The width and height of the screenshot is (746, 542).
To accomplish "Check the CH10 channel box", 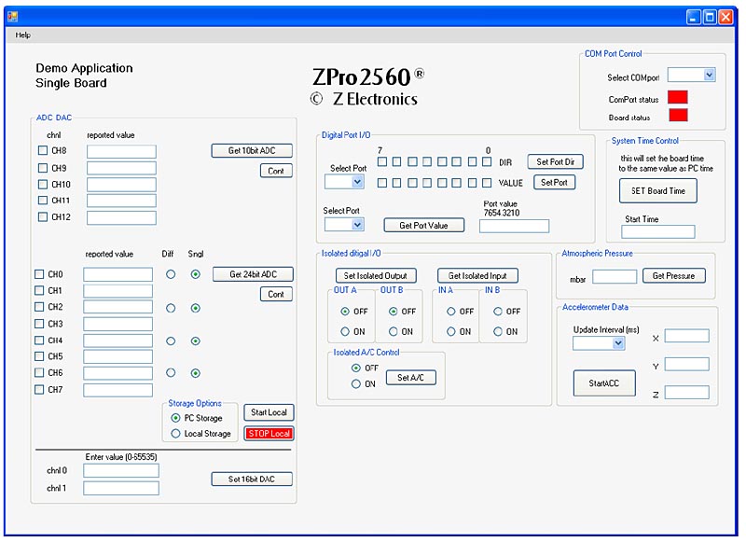I will tap(43, 184).
